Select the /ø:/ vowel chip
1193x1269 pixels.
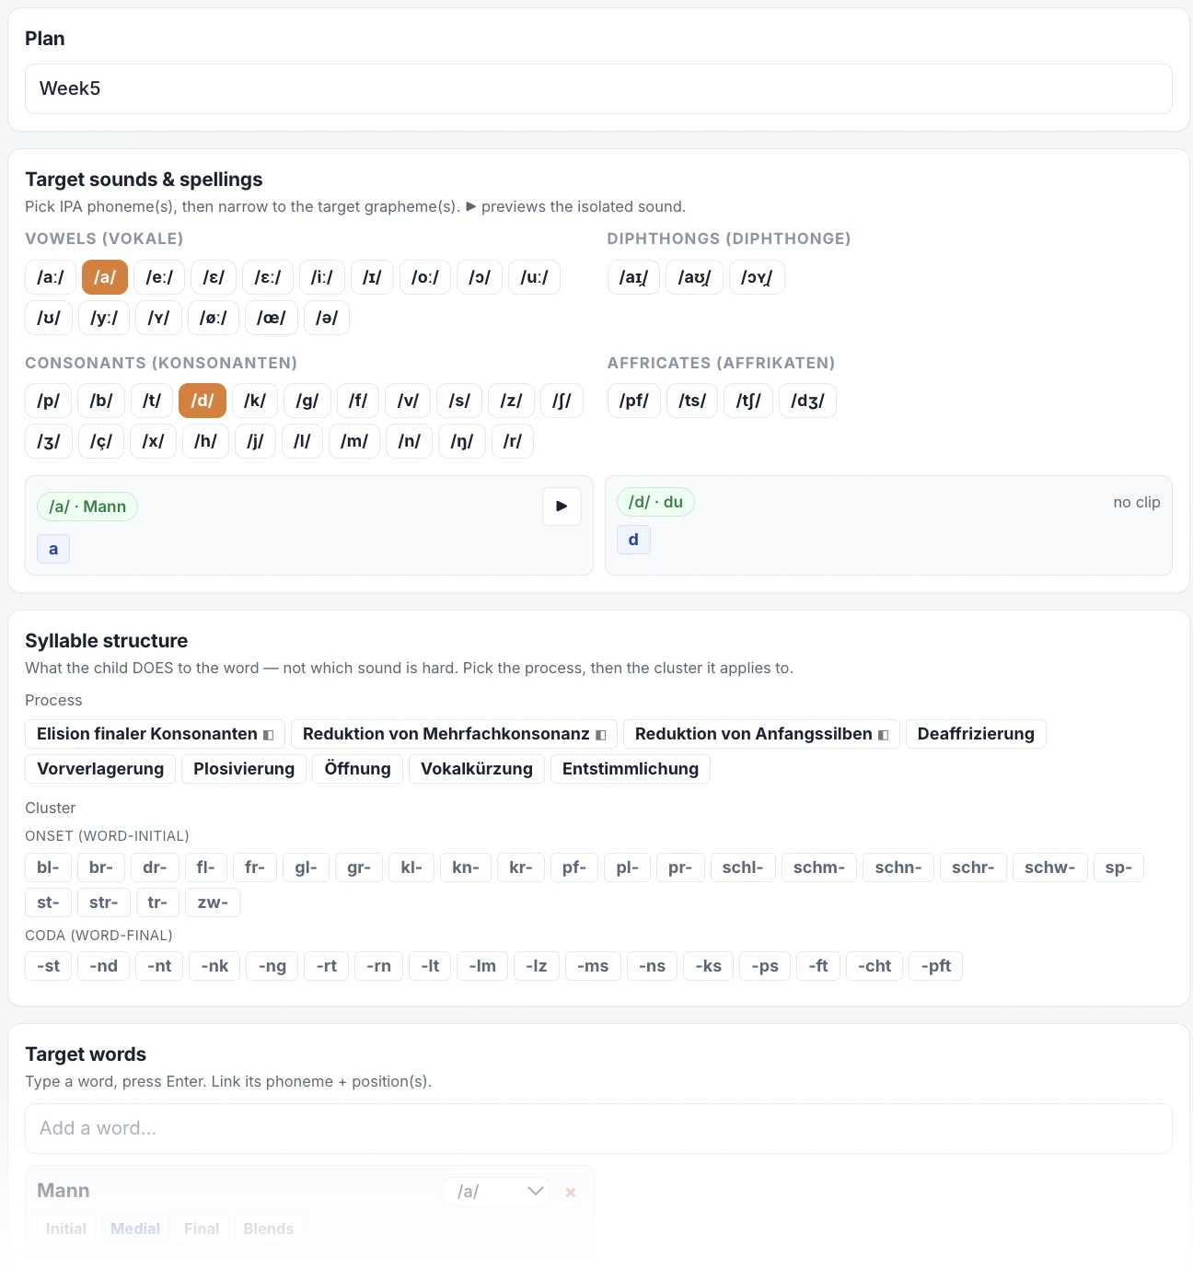click(x=214, y=318)
